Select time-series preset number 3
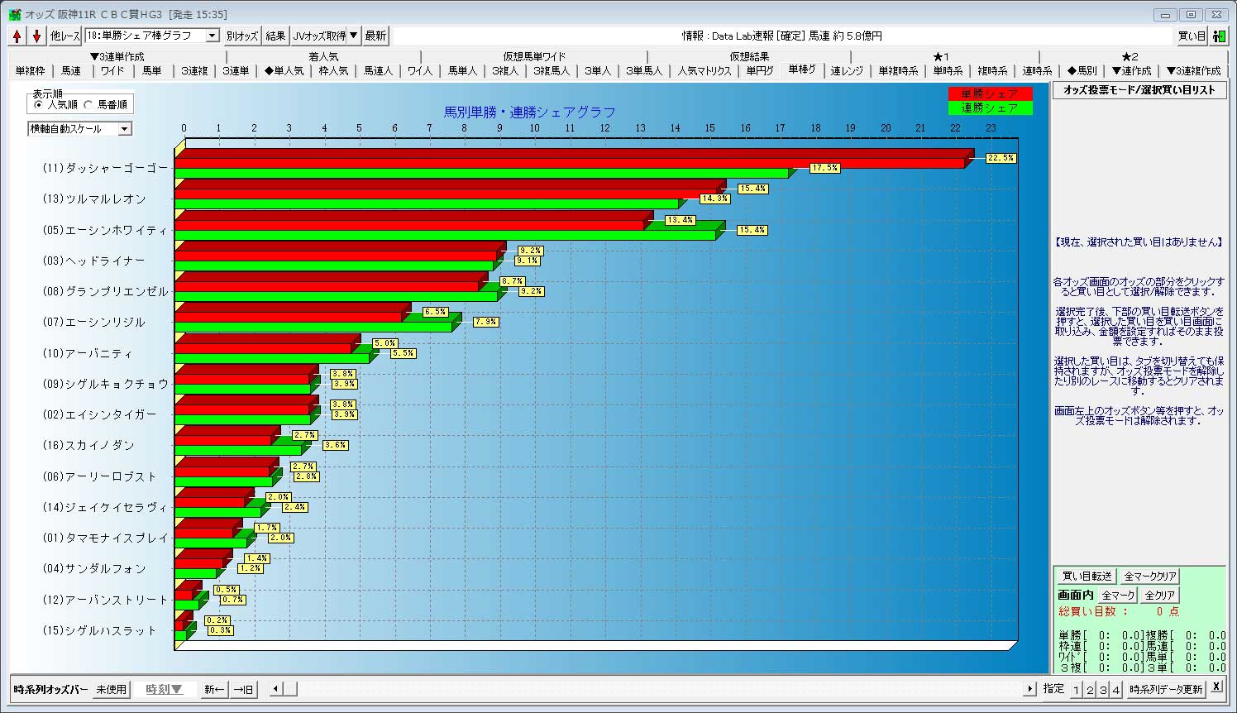 (x=1103, y=690)
